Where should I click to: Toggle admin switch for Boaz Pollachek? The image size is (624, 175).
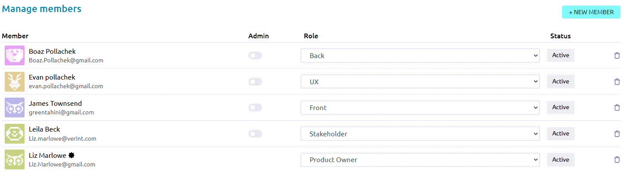[x=255, y=55]
